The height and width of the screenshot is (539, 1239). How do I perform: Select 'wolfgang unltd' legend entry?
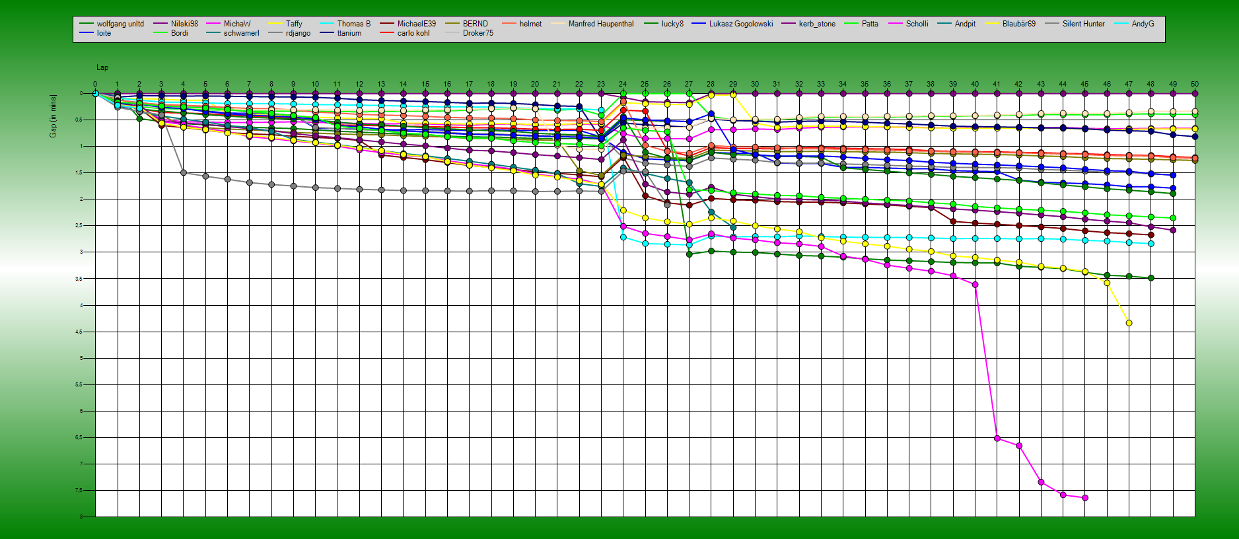[120, 24]
